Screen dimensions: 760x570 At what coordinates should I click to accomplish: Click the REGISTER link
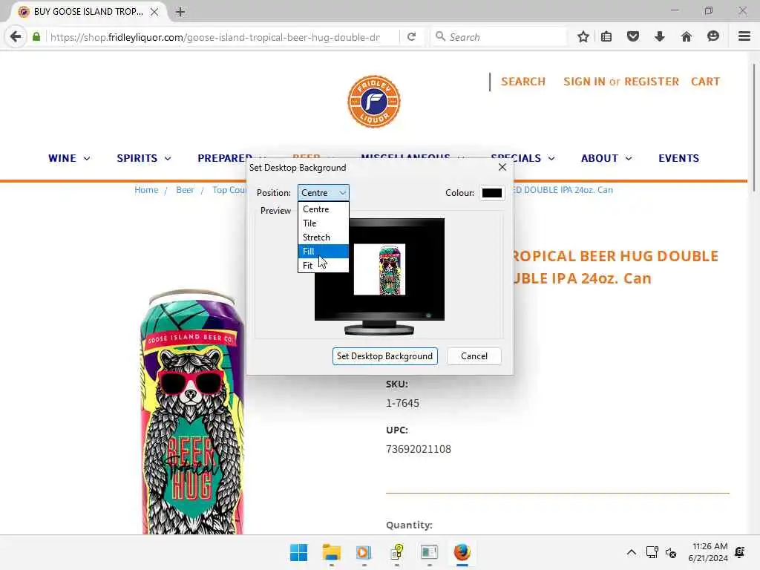[x=652, y=82]
